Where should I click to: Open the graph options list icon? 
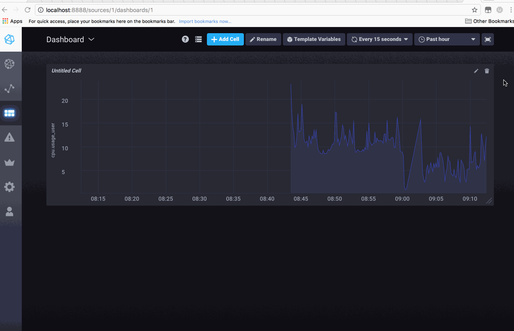tap(199, 39)
